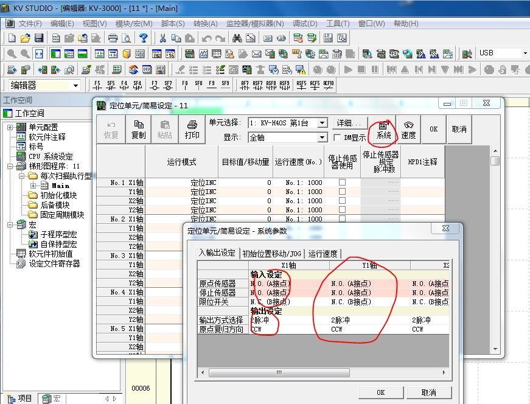Open the 显示 dropdown showing 全轴
Image resolution: width=530 pixels, height=404 pixels.
pyautogui.click(x=323, y=138)
